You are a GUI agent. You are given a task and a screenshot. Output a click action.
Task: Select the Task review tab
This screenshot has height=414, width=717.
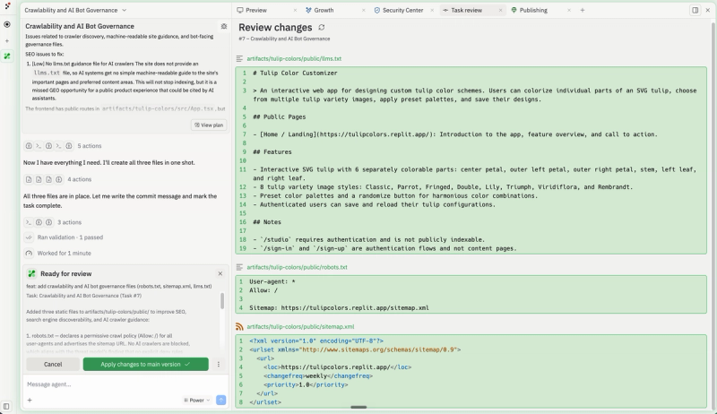(466, 10)
